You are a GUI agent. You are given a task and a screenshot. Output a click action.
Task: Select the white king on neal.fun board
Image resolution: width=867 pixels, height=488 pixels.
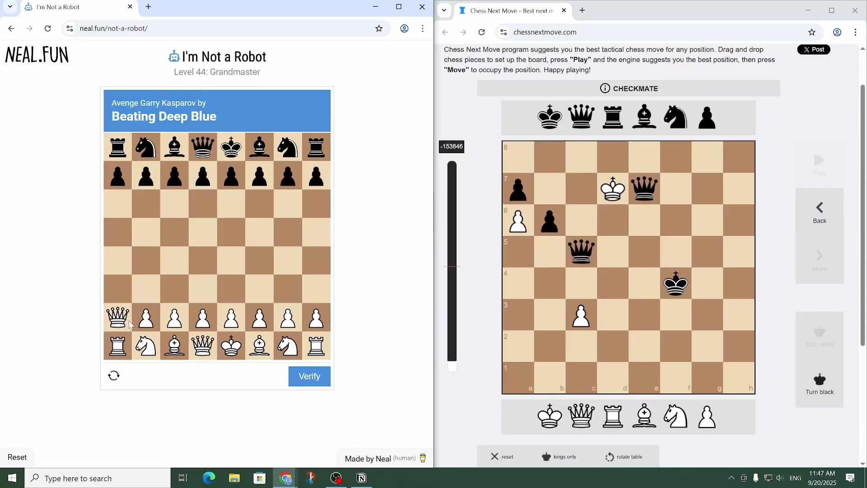pos(231,346)
